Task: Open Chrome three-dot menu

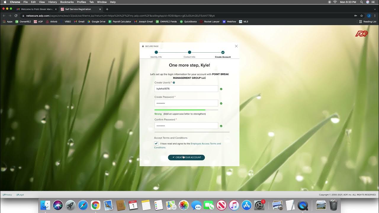Action: [x=375, y=16]
